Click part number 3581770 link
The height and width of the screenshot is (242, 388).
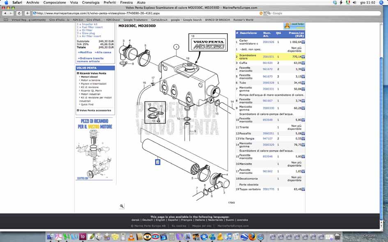[x=268, y=190]
